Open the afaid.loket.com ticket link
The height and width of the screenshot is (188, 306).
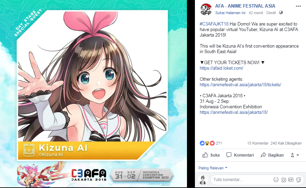coord(221,68)
